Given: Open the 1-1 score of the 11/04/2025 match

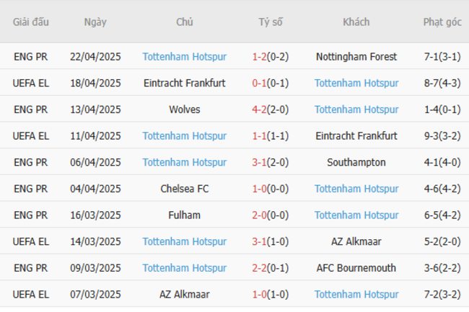Looking at the screenshot, I should click(260, 136).
